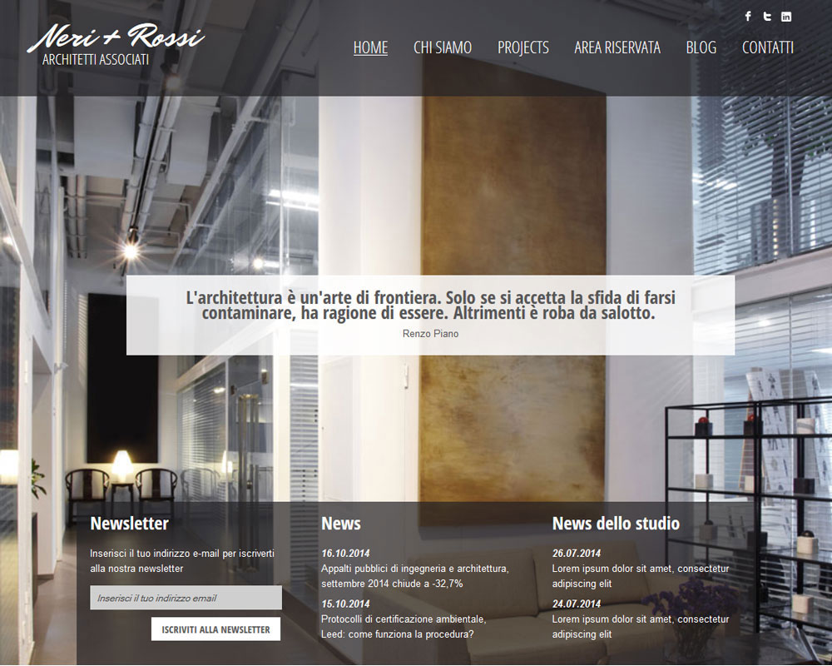Click the ARCHITETTI ASSOCIATI tagline
The image size is (832, 666).
tap(96, 59)
